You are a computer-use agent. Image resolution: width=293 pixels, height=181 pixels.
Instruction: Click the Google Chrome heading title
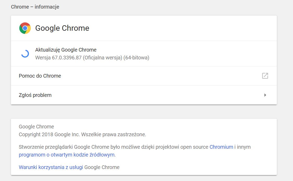pyautogui.click(x=62, y=28)
